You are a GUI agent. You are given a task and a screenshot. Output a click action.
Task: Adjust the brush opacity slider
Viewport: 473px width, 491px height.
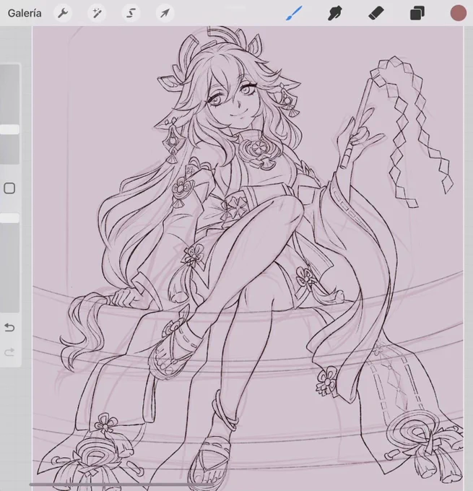tap(9, 218)
